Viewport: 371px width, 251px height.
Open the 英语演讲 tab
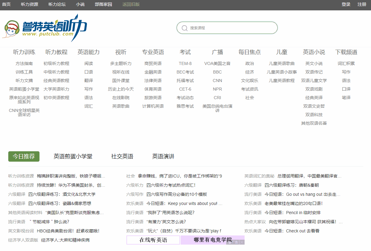pos(163,156)
